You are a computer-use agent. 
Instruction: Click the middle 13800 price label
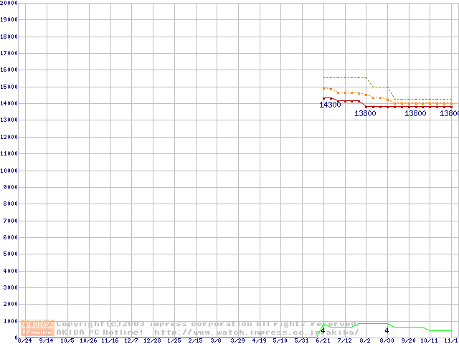pos(415,113)
